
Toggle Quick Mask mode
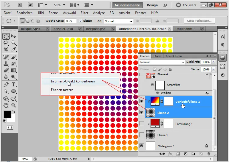pos(10,128)
